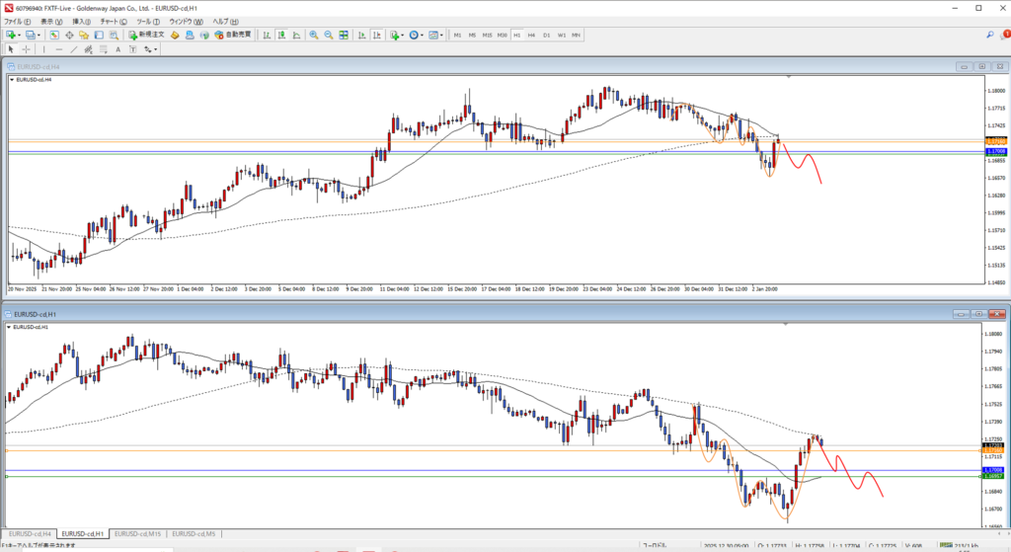
Task: Switch timeframe to M15
Action: (487, 35)
